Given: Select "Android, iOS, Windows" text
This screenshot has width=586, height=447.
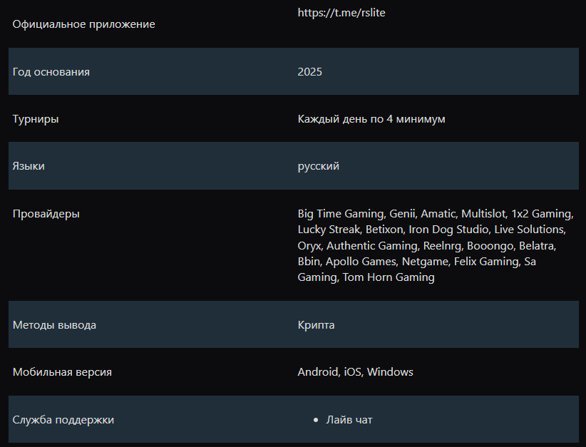Looking at the screenshot, I should (356, 372).
